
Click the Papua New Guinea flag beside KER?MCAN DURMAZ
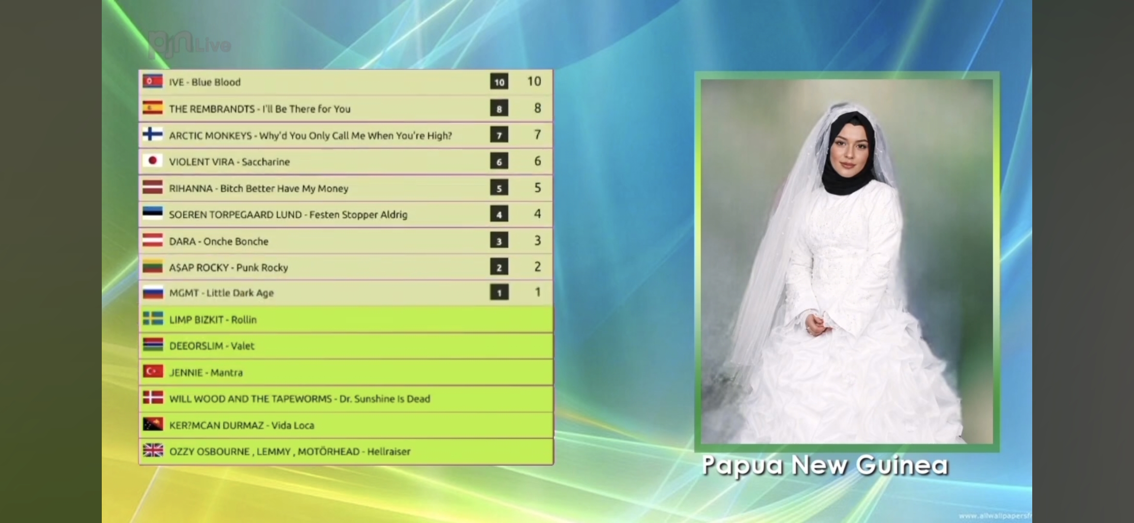pos(153,424)
